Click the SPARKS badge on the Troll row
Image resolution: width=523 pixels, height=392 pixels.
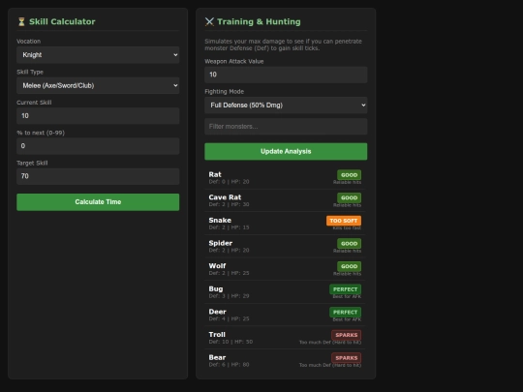coord(346,335)
